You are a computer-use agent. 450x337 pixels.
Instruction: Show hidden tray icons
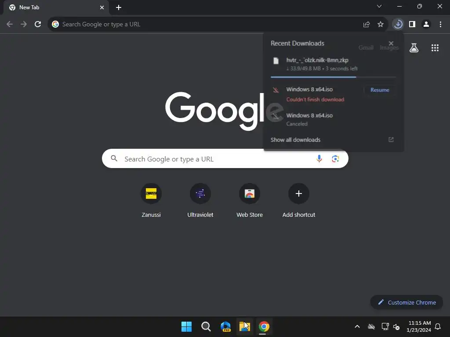point(357,326)
